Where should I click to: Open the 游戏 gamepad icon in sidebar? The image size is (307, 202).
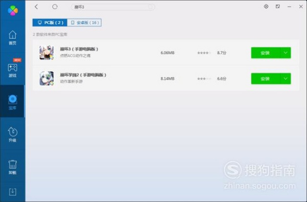click(x=12, y=70)
